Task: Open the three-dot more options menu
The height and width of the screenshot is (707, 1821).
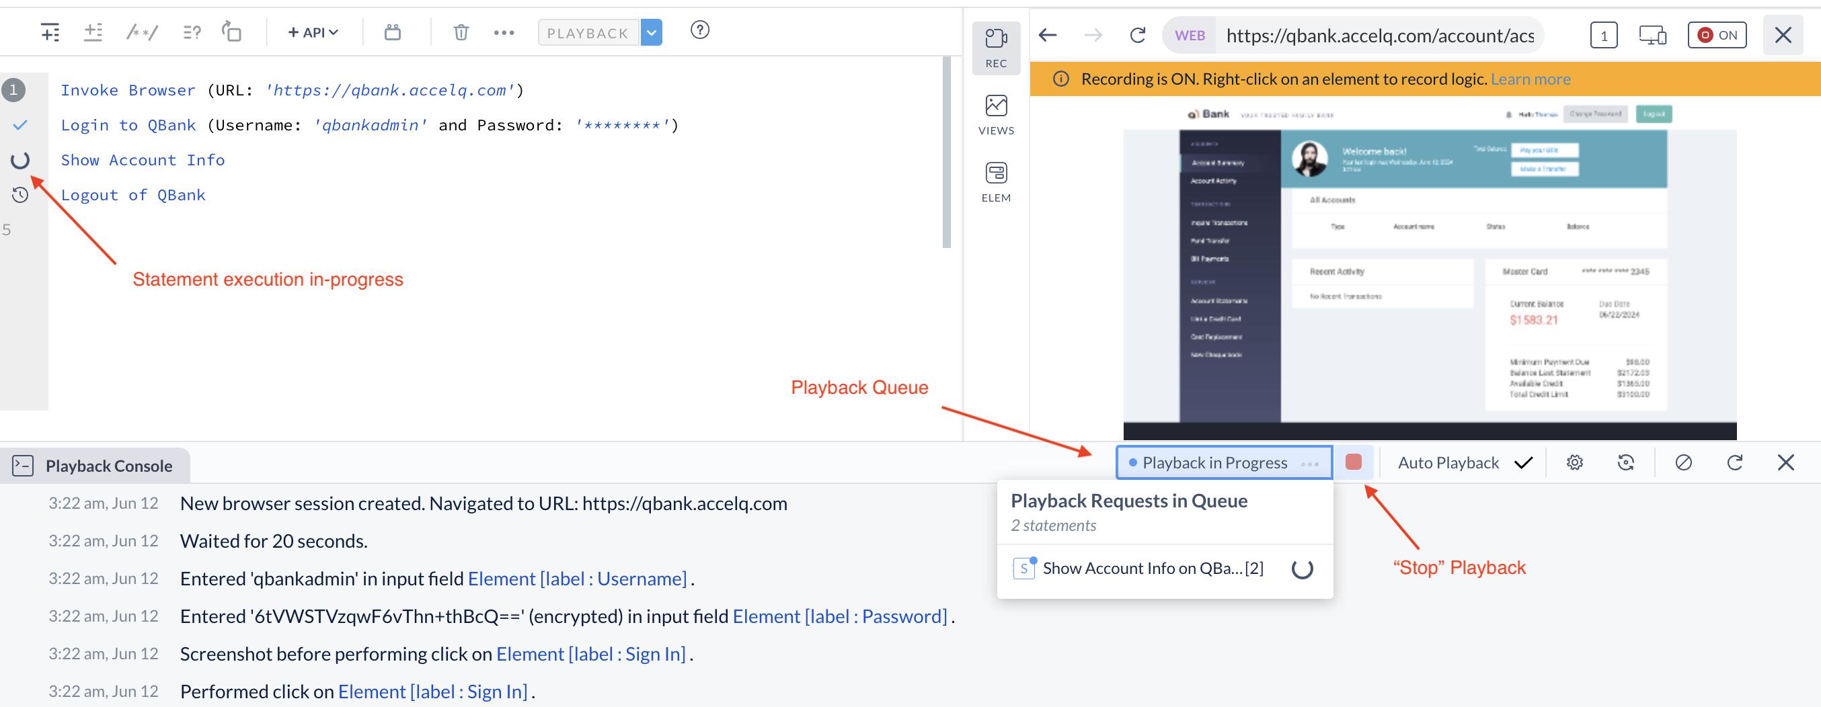Action: (x=504, y=32)
